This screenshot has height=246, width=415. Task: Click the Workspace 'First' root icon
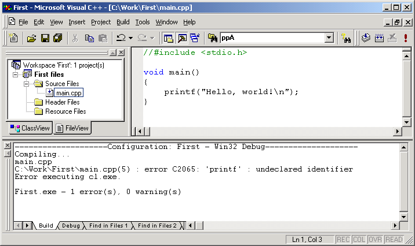(16, 65)
